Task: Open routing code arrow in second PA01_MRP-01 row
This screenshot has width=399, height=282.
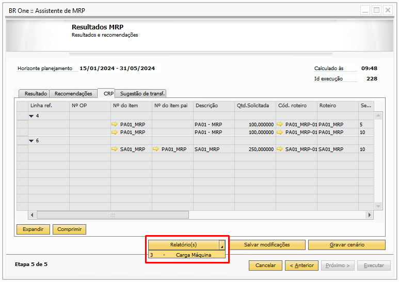Action: 280,132
